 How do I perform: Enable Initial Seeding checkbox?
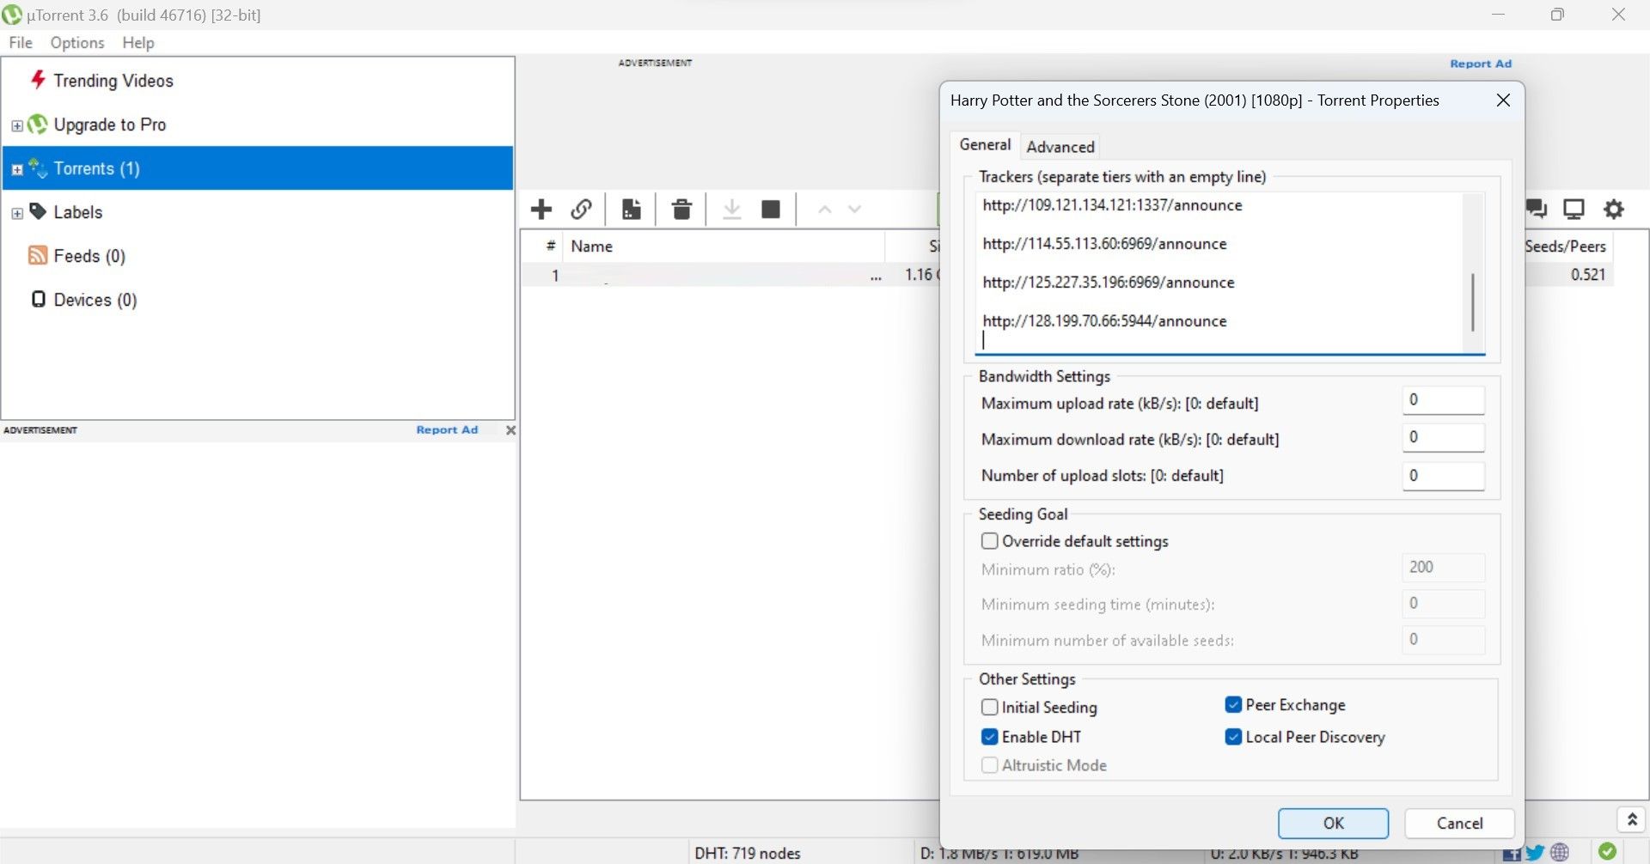point(989,707)
